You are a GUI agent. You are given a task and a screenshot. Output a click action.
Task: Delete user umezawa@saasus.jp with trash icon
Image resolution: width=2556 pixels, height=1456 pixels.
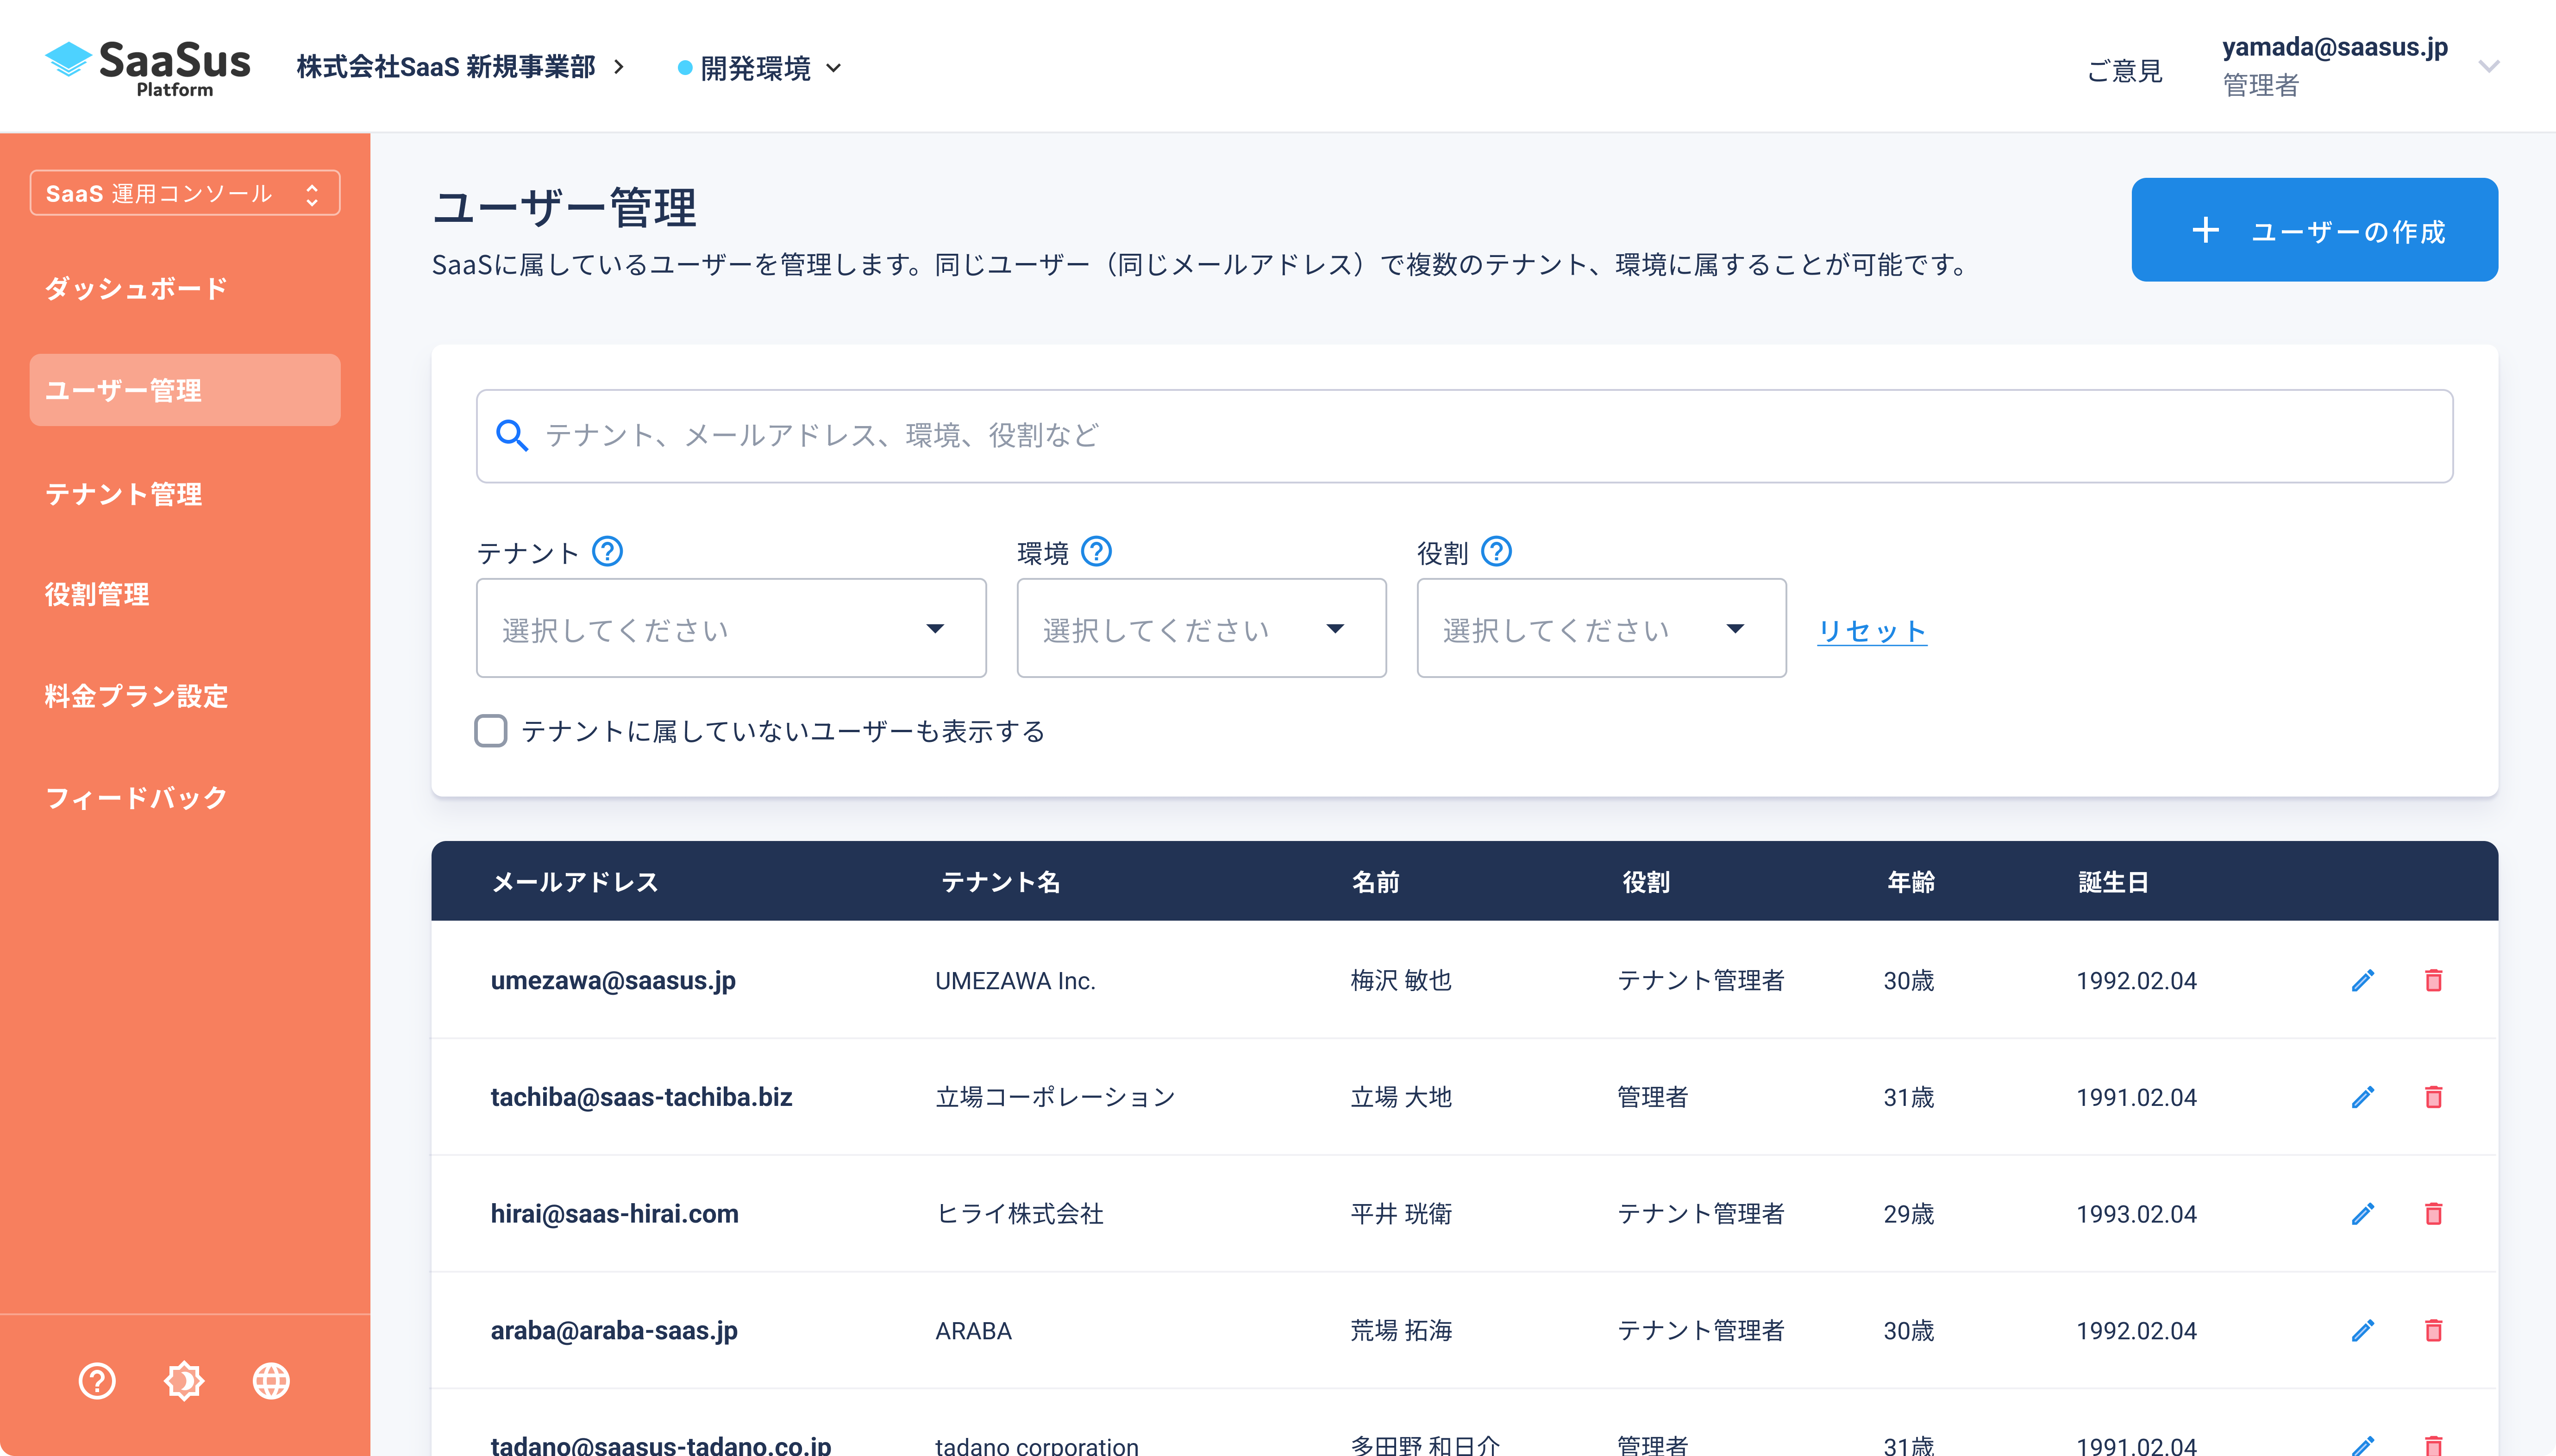(x=2434, y=980)
